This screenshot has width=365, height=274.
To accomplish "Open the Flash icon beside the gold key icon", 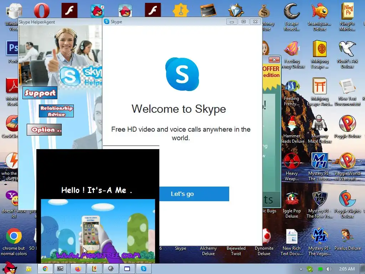I will pyautogui.click(x=153, y=10).
